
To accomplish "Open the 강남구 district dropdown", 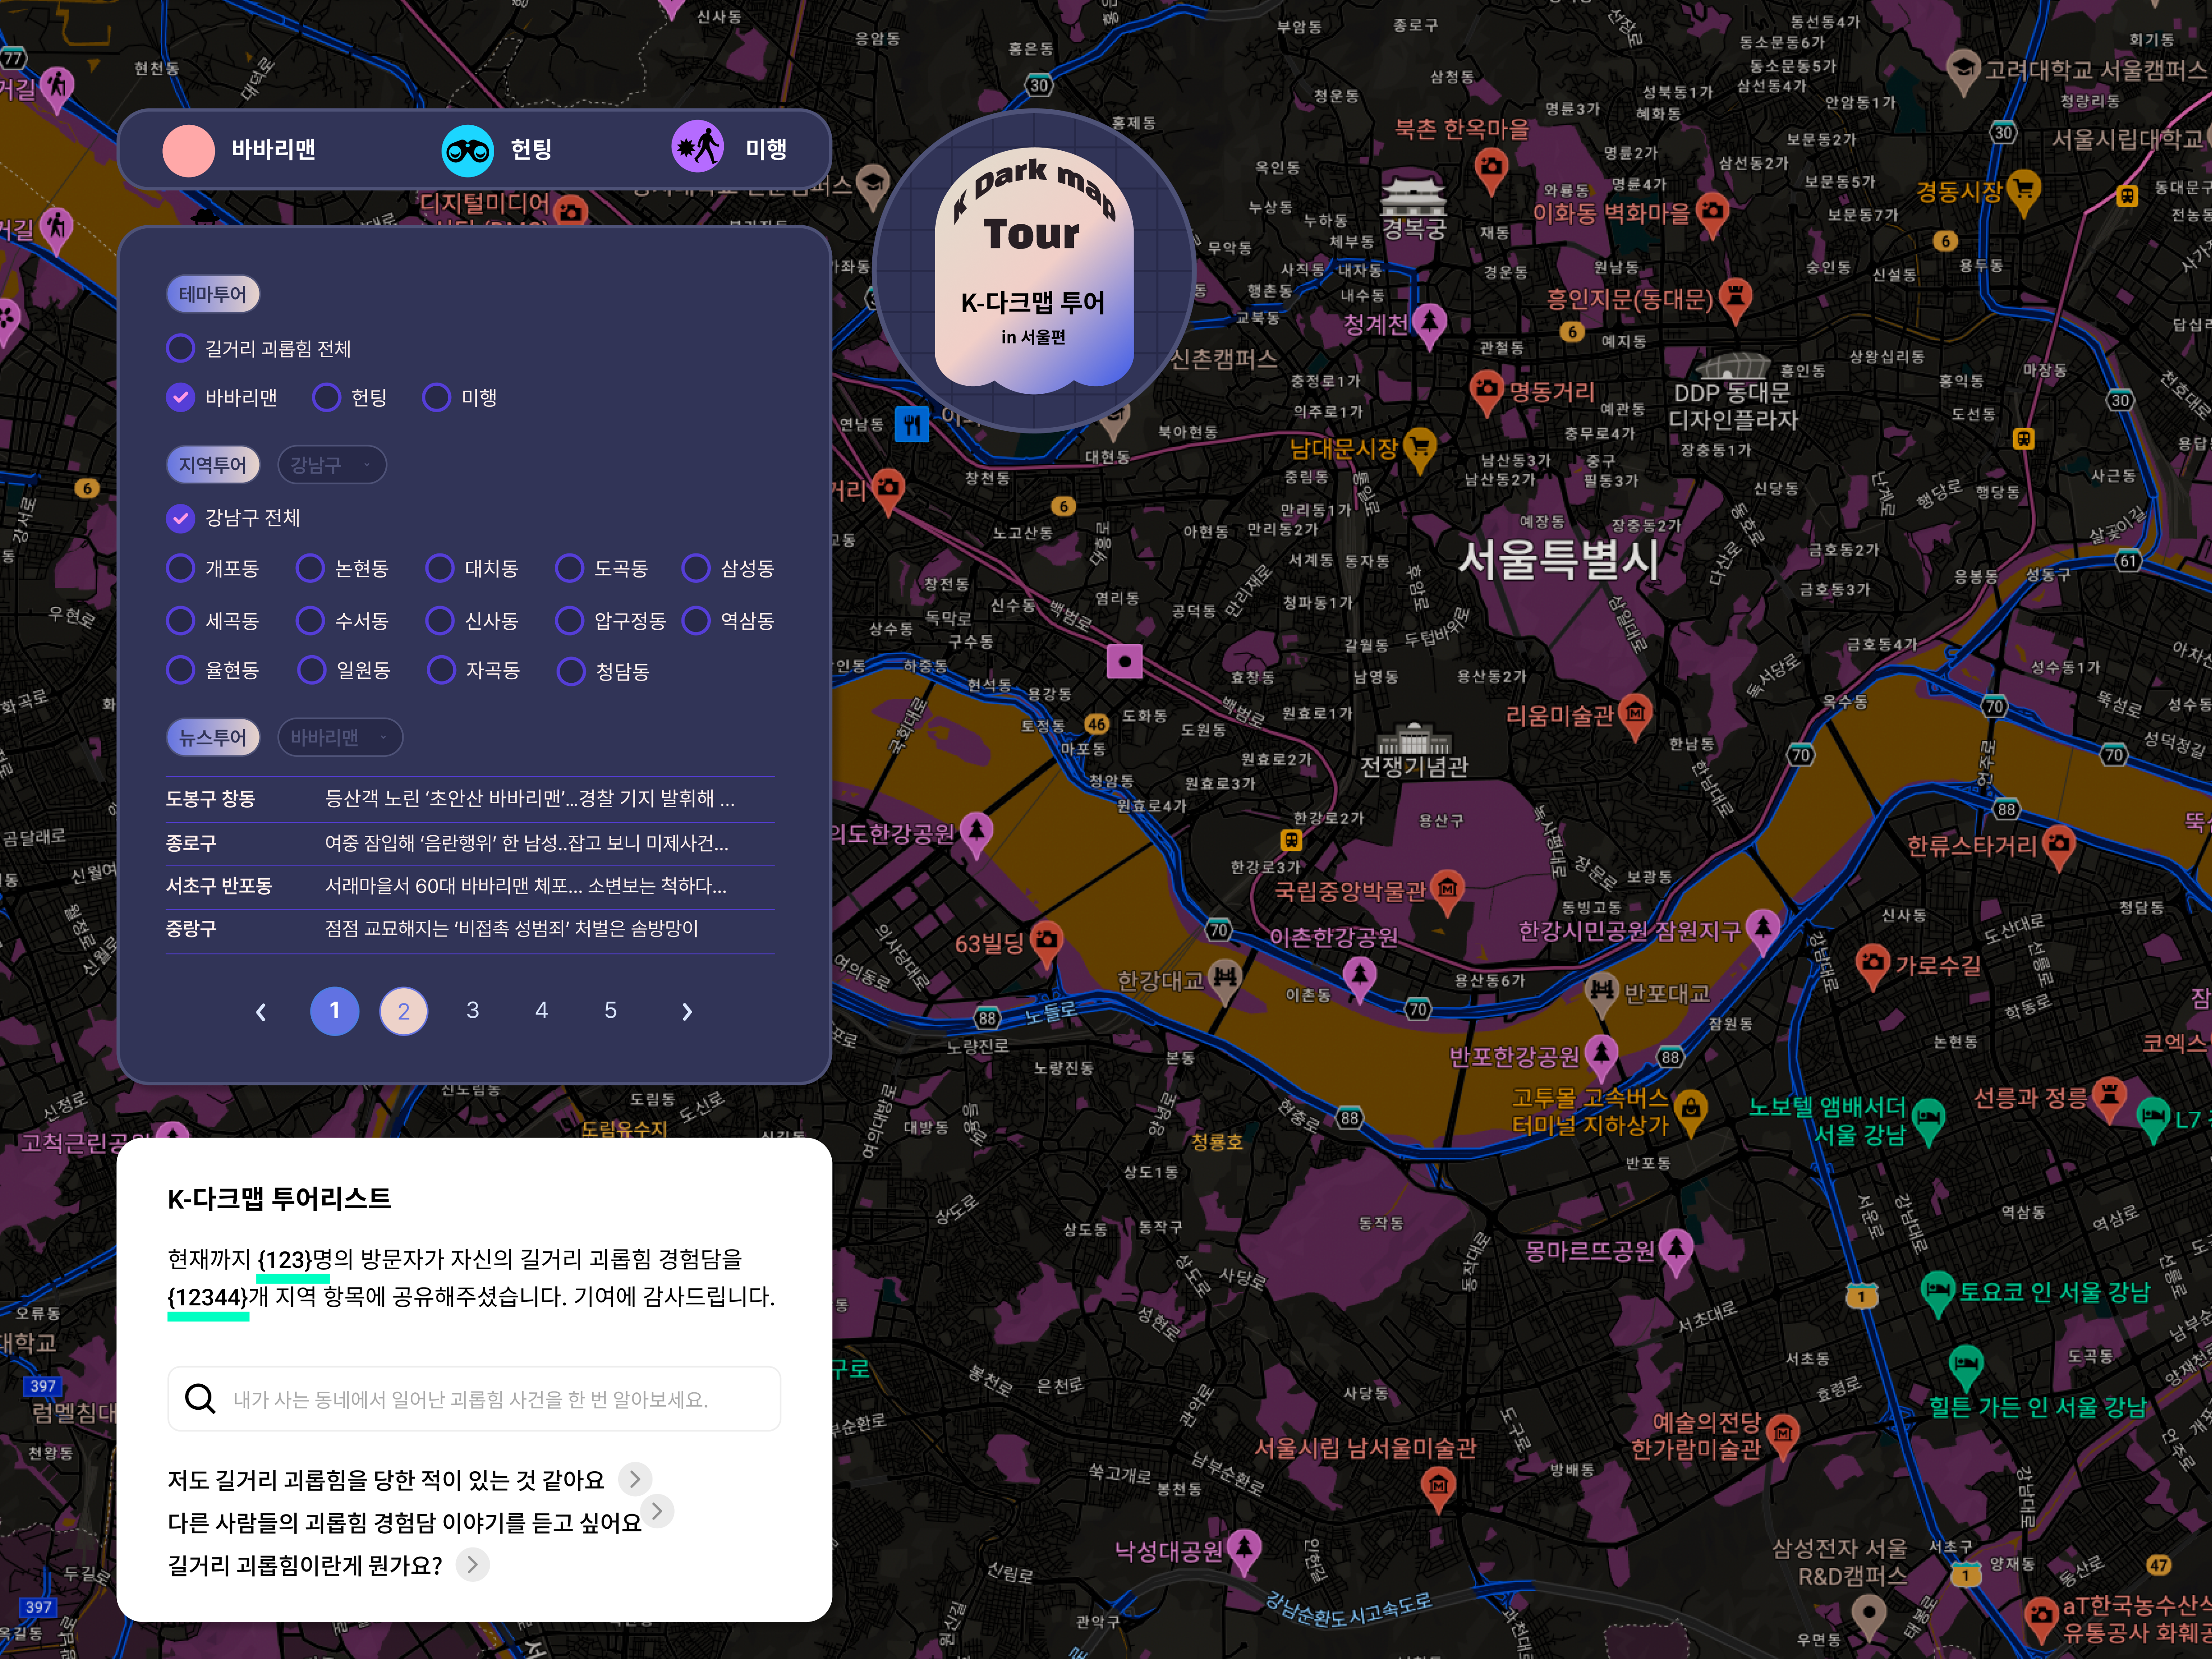I will [331, 465].
